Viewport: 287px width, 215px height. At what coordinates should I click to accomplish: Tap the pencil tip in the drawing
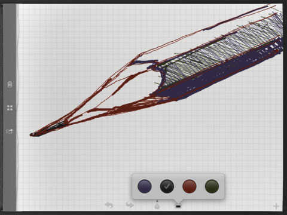(x=34, y=134)
